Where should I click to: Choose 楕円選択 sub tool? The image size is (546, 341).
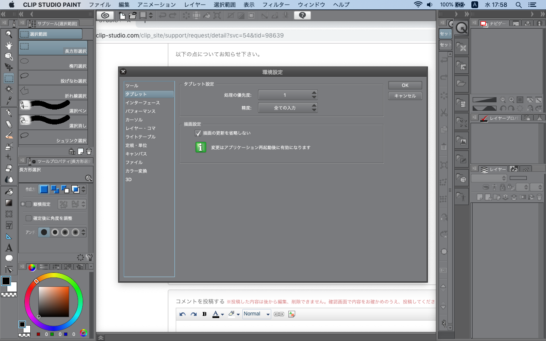(x=53, y=63)
